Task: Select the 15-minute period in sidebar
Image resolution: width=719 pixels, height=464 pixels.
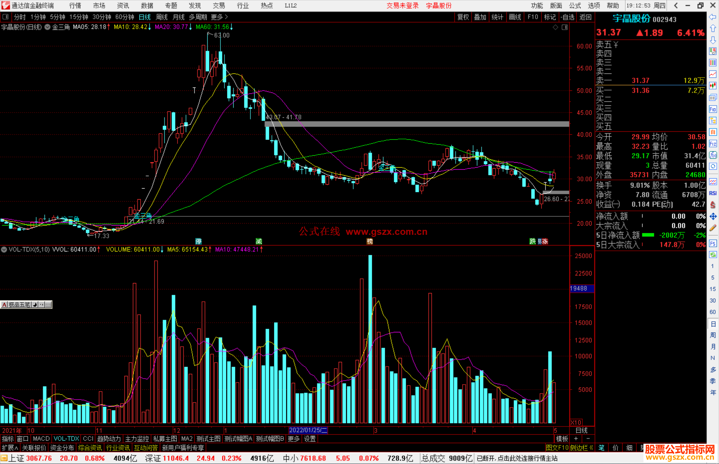Action: 712,289
